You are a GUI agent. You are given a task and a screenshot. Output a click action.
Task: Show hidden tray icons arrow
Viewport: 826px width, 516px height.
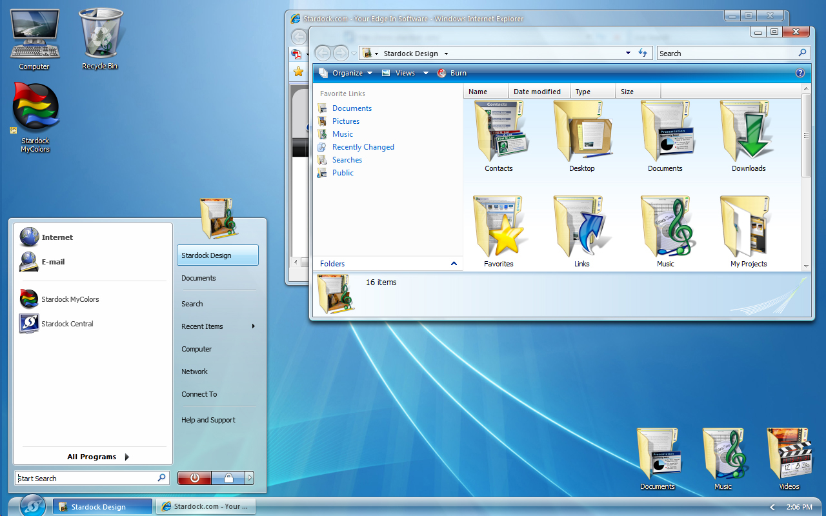coord(772,507)
